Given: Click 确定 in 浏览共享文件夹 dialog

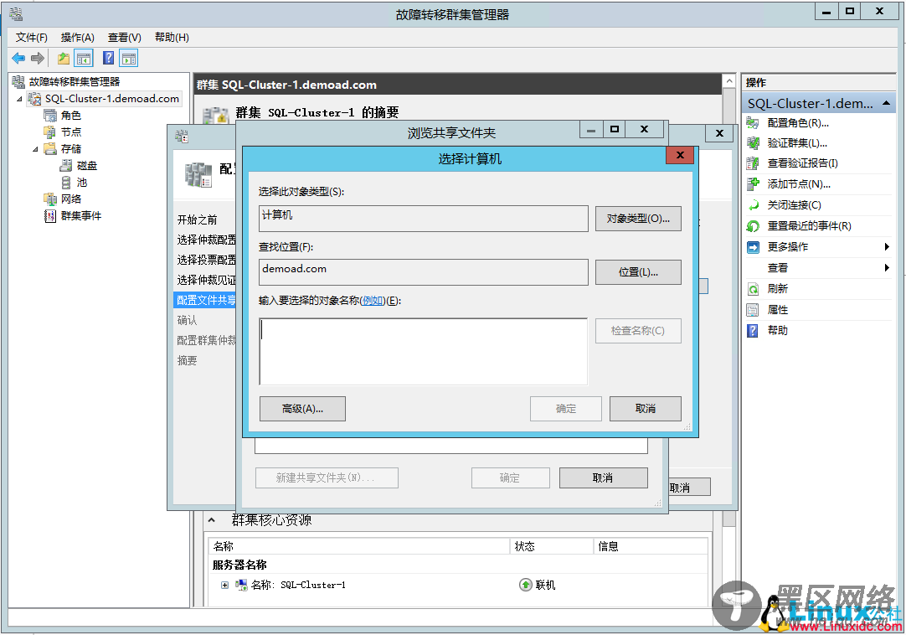Looking at the screenshot, I should click(510, 478).
